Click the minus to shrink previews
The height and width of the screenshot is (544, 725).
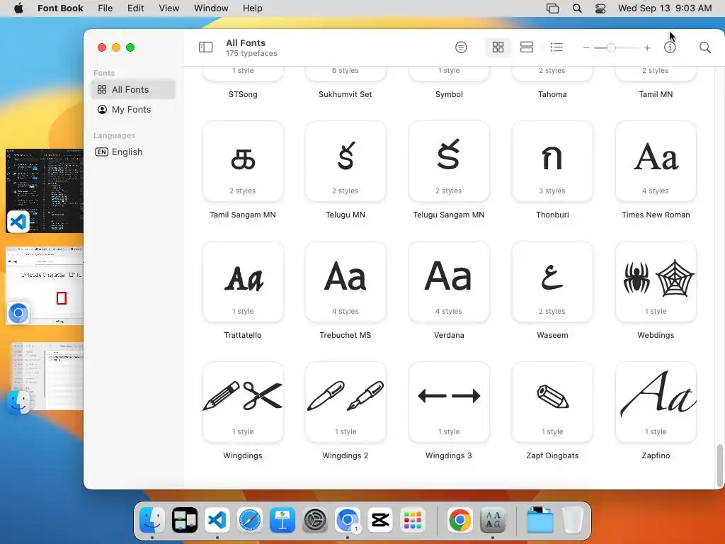(586, 47)
